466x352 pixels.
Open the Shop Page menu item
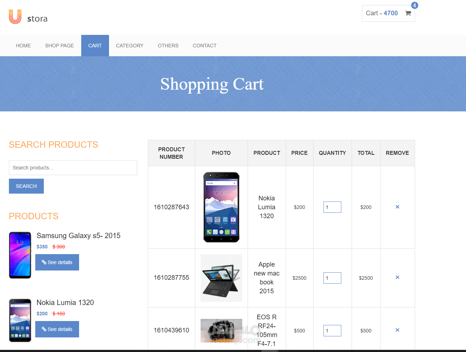59,46
